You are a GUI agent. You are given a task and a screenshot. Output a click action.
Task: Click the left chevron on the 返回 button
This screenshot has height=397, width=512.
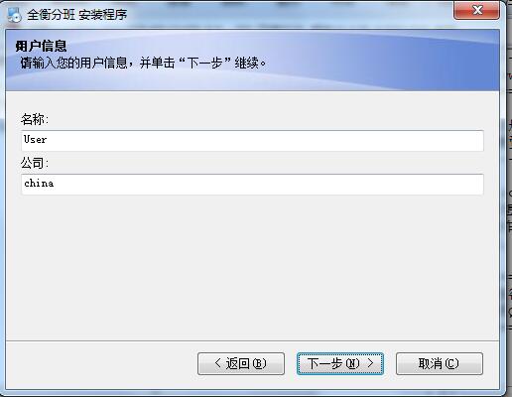(x=217, y=363)
